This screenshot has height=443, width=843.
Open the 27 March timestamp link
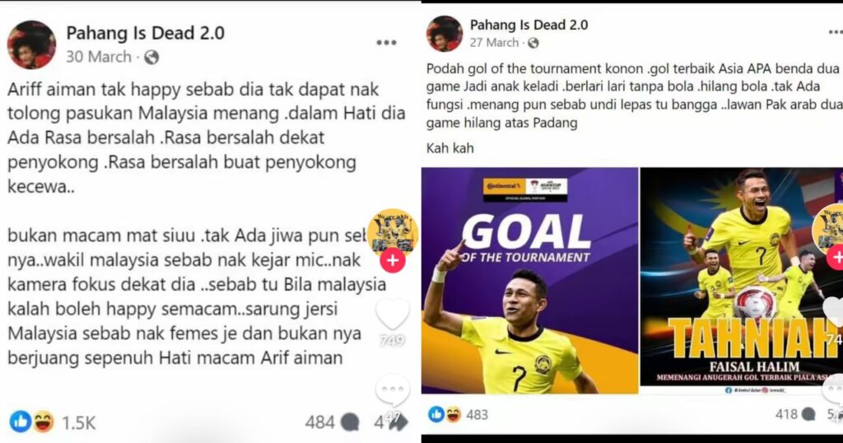tap(495, 43)
